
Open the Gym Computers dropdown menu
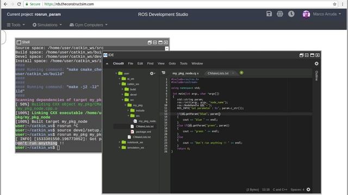tap(89, 25)
